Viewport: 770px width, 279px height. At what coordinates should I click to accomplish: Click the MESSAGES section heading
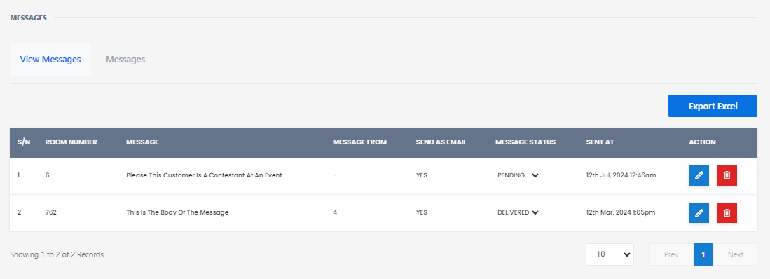tap(29, 18)
